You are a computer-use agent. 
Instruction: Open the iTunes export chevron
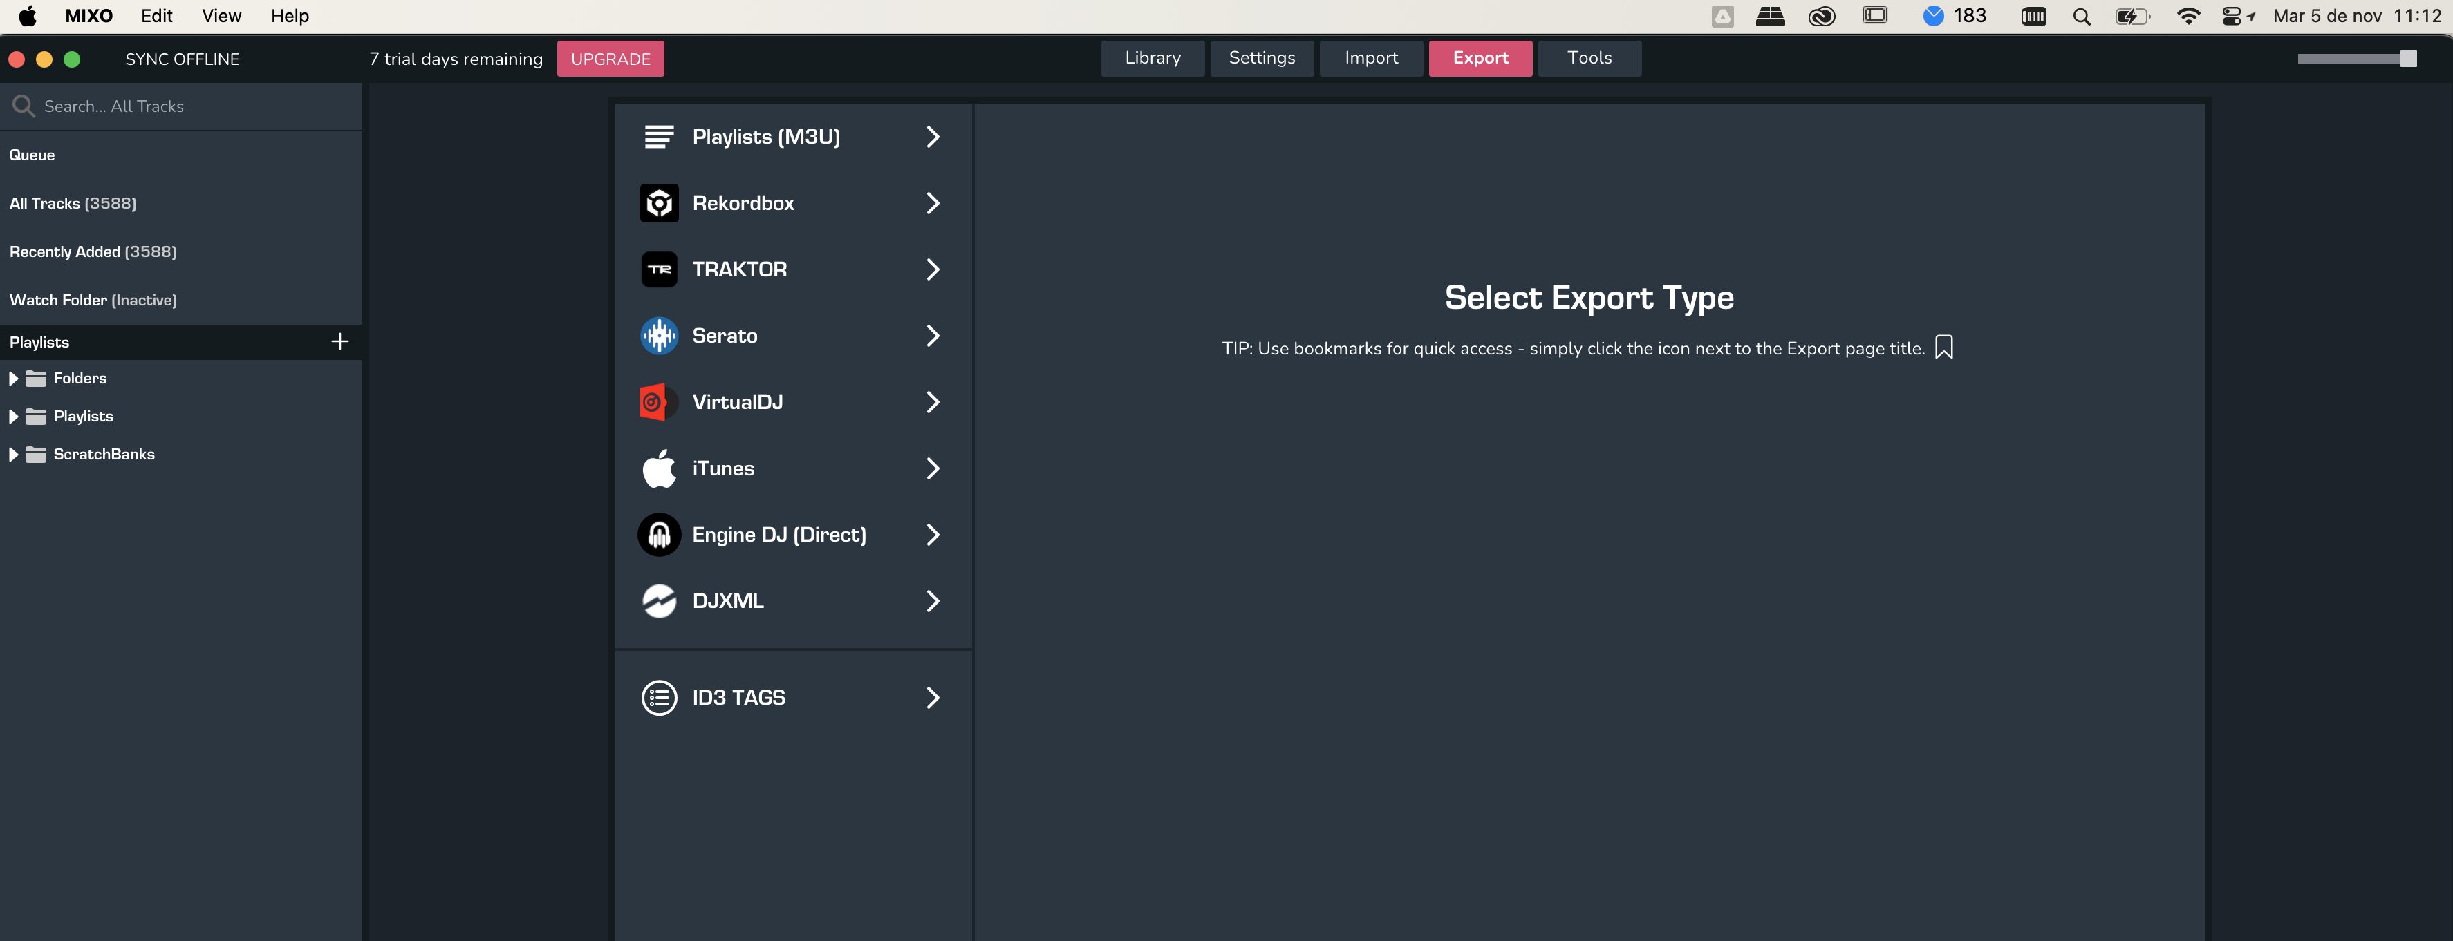pyautogui.click(x=932, y=468)
